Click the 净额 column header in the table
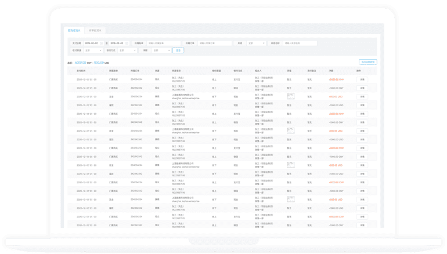 (331, 70)
